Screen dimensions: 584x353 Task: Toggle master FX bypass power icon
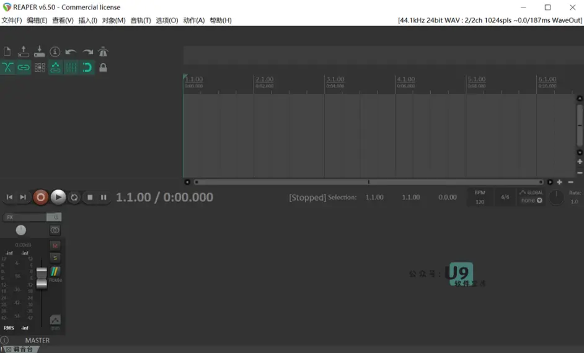55,217
